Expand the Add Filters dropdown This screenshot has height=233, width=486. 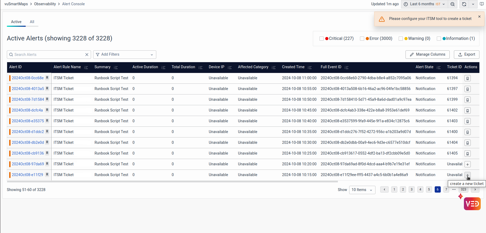(x=124, y=55)
